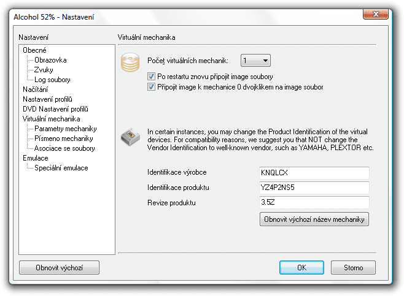The width and height of the screenshot is (404, 296).
Task: Open 'Speciální emulace' settings page
Action: (61, 168)
